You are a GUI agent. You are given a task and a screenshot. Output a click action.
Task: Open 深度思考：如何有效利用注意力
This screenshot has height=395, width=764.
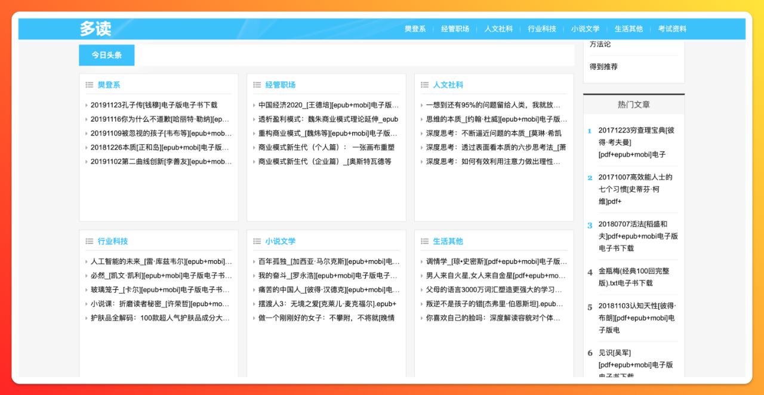point(494,162)
